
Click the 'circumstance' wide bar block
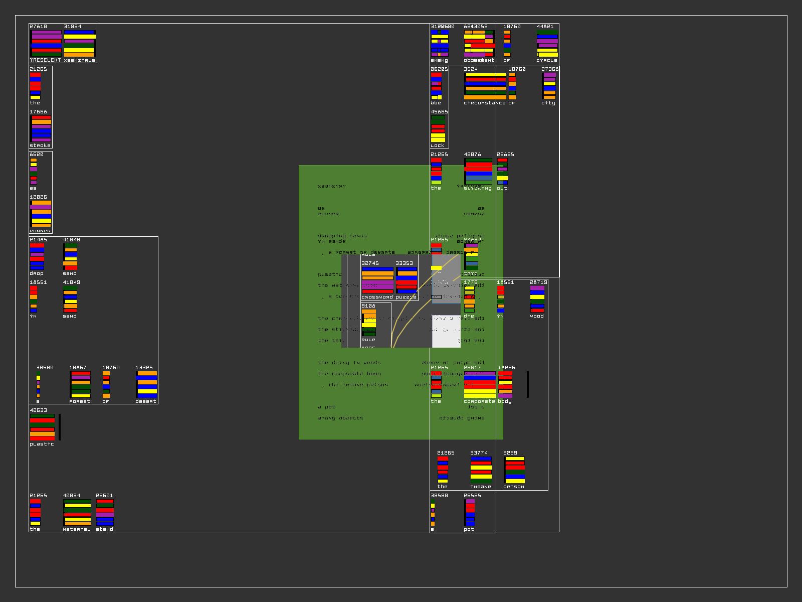pos(485,86)
